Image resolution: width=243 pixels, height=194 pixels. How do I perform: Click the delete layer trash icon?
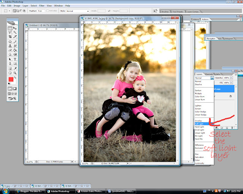pos(232,128)
